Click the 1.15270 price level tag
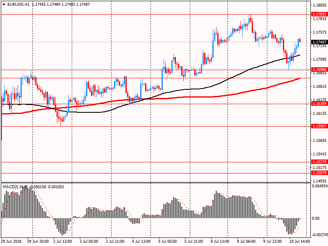This screenshot has height=246, width=328. 319,162
